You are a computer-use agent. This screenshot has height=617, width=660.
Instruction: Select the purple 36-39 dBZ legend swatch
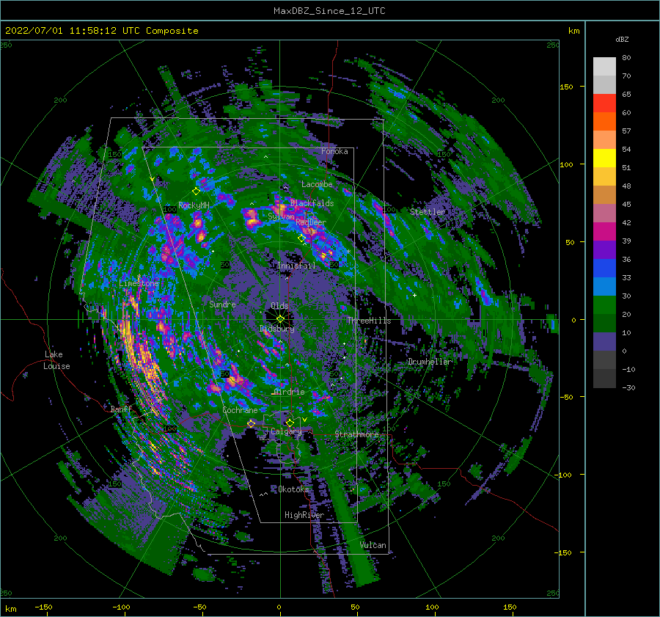pos(604,250)
